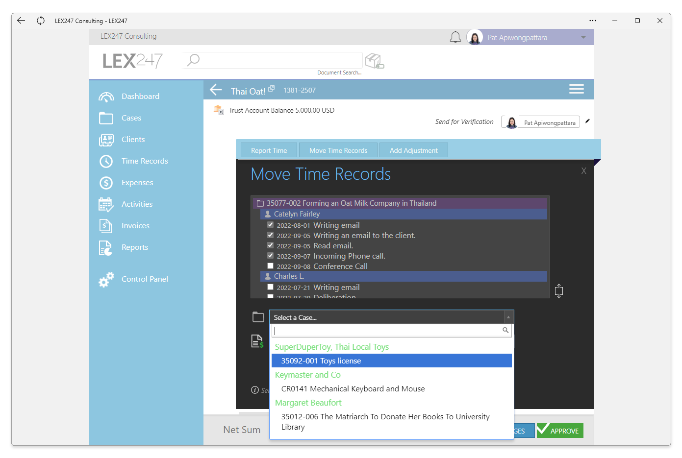Edit verifier with the pencil icon

pyautogui.click(x=587, y=121)
